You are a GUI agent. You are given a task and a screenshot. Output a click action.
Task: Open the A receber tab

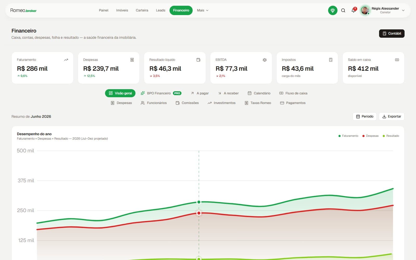click(228, 93)
